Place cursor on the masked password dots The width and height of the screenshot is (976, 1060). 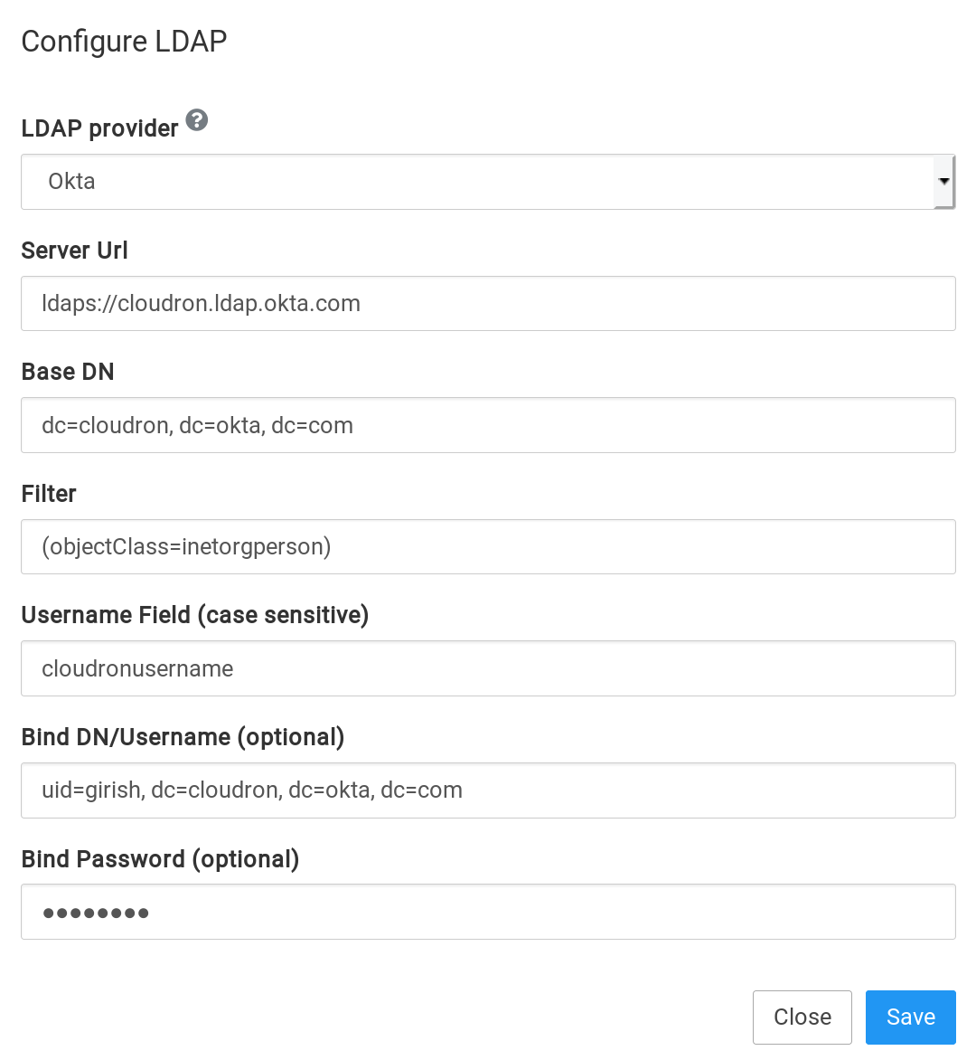(x=96, y=913)
